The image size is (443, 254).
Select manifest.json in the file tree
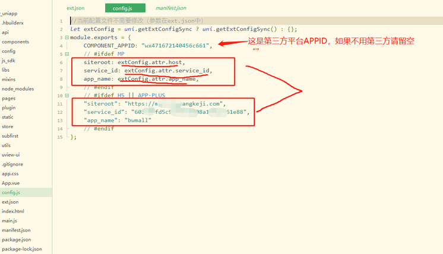tap(16, 230)
